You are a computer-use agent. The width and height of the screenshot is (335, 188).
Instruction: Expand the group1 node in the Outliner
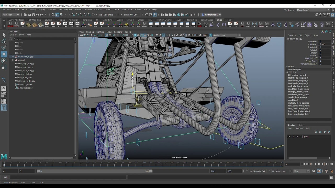pos(13,60)
